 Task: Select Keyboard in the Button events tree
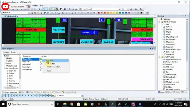(10, 61)
